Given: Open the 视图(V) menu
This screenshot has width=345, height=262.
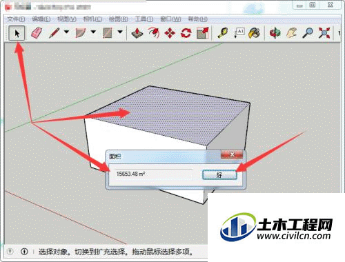Looking at the screenshot, I should click(x=67, y=19).
